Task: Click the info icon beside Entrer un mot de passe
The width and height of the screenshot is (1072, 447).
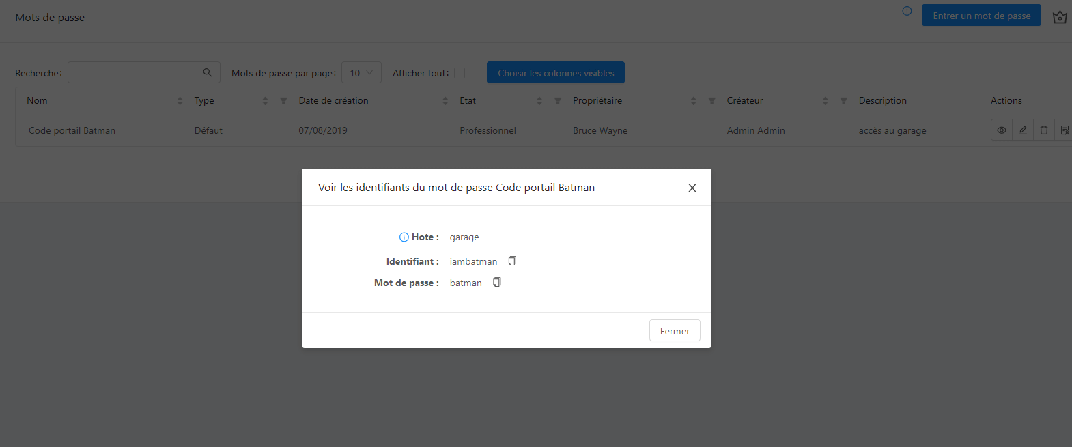Action: click(x=907, y=11)
